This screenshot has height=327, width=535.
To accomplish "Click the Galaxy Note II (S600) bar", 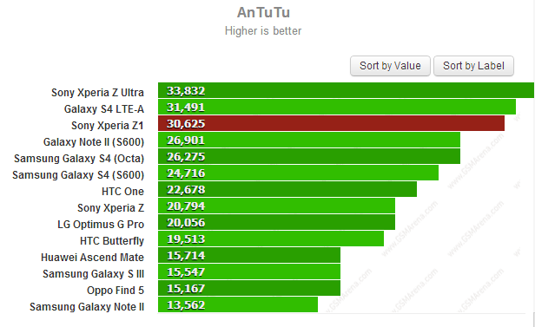I will pos(309,140).
